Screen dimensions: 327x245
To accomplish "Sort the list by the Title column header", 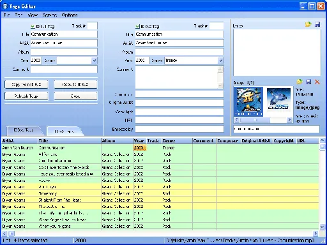I will tap(69, 141).
